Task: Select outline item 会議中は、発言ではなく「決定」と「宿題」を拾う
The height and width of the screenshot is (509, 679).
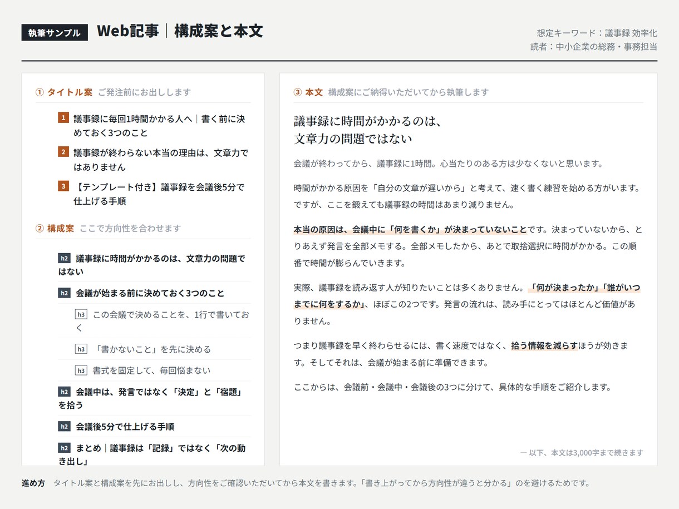Action: 154,398
